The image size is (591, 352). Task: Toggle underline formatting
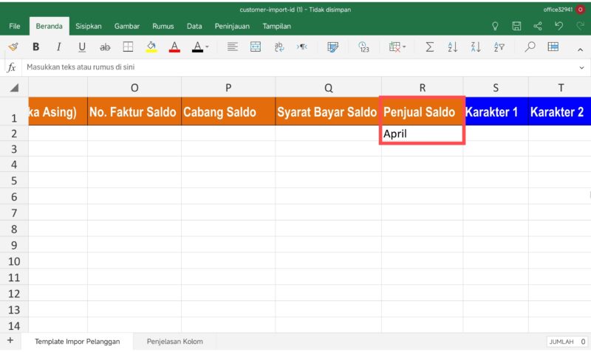(82, 46)
